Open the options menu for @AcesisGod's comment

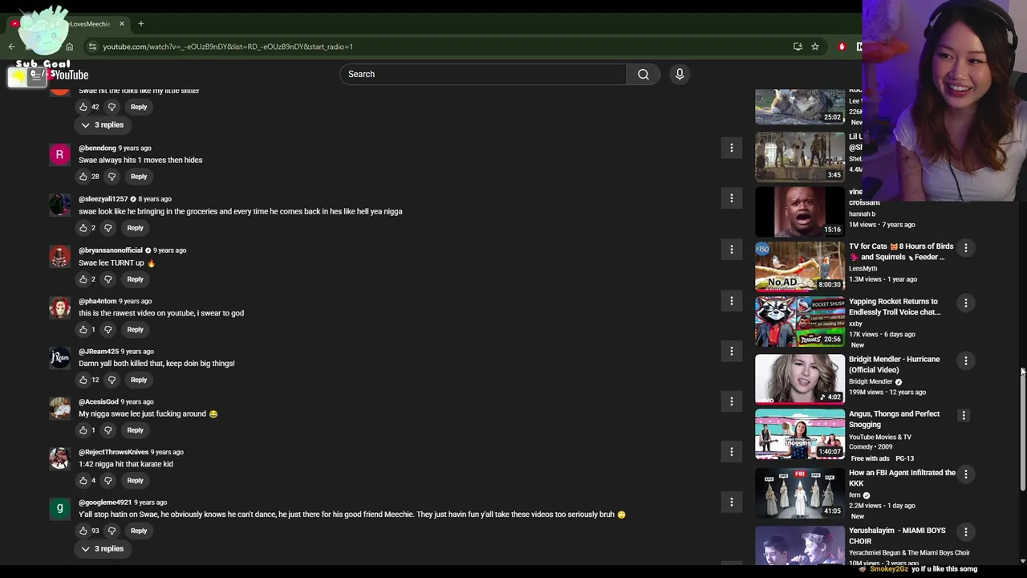(x=731, y=401)
